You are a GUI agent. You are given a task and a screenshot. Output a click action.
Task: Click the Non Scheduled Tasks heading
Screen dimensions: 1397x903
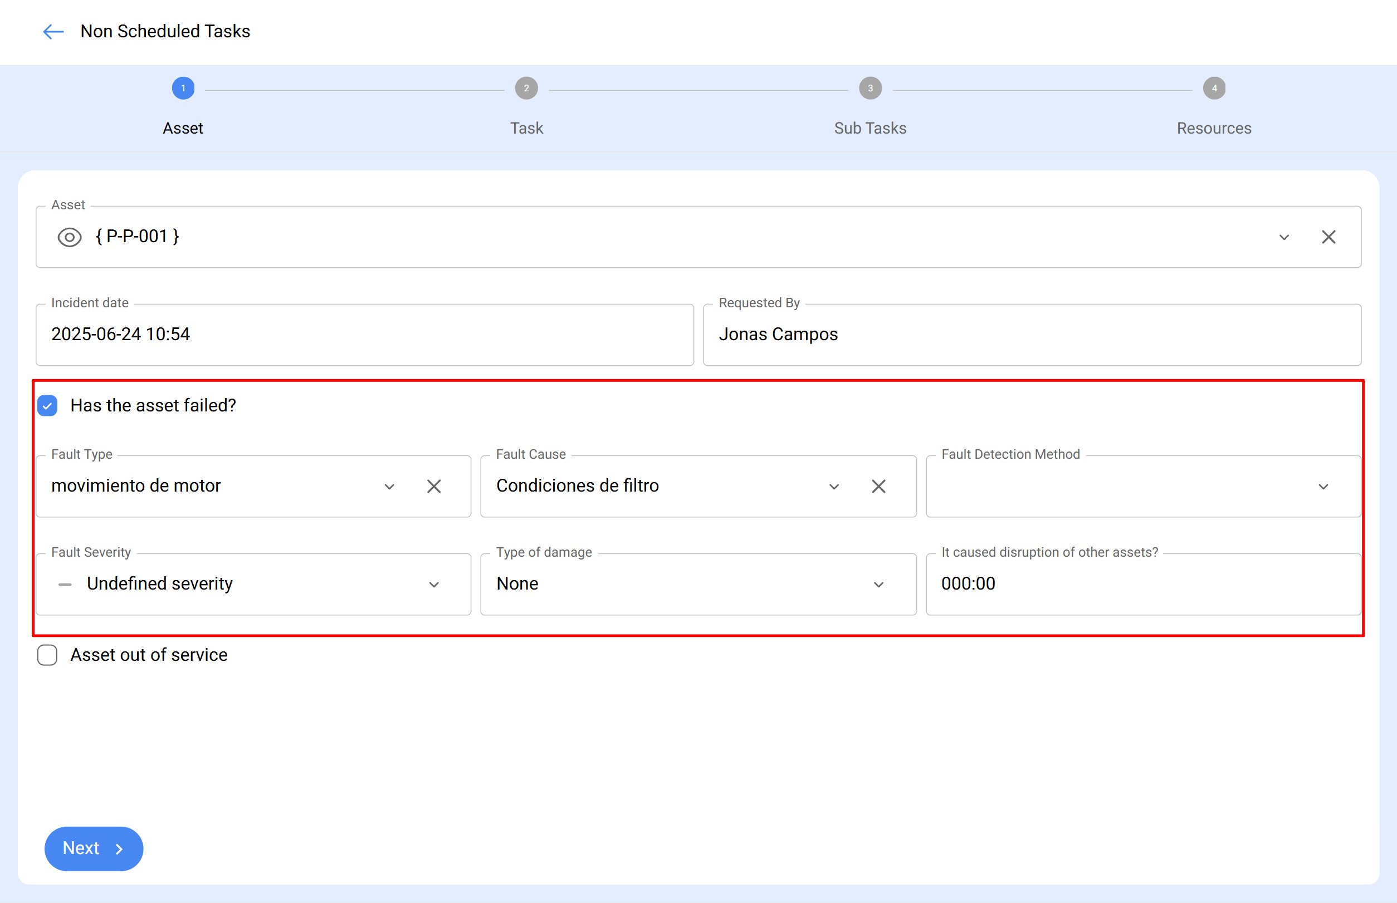pyautogui.click(x=165, y=31)
